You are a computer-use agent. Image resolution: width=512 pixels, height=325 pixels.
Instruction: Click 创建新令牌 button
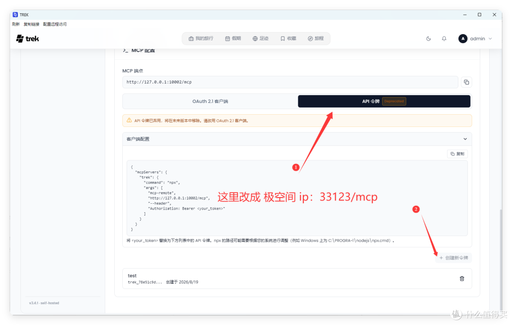click(x=454, y=258)
